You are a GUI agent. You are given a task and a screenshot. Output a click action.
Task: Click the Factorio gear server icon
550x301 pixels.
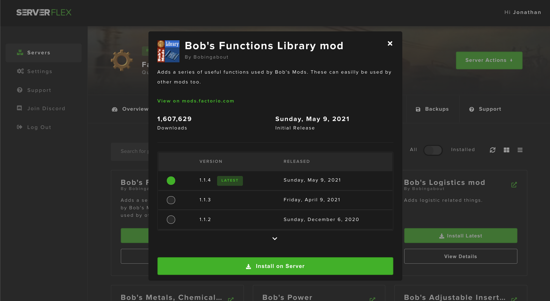tap(122, 60)
